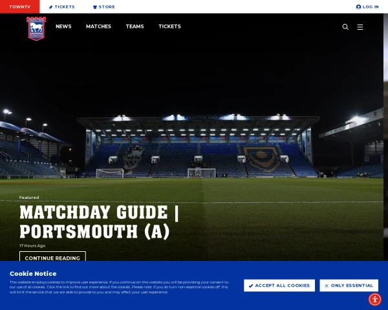Click the shirt icon beside Store
The image size is (388, 310).
click(x=95, y=7)
